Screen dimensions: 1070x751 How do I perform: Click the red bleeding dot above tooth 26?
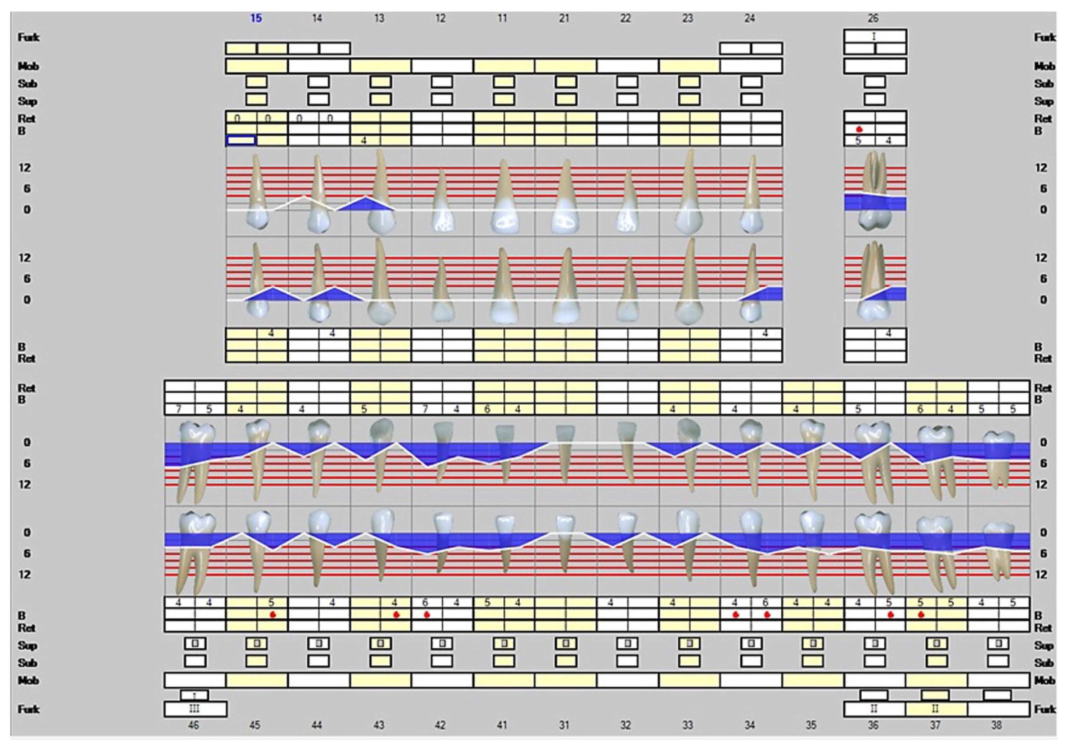pyautogui.click(x=859, y=129)
